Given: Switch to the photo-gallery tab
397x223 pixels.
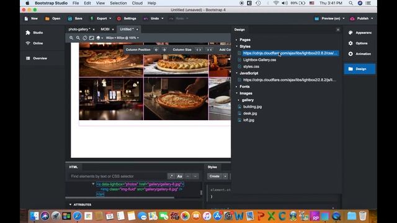Looking at the screenshot, I should click(x=79, y=29).
